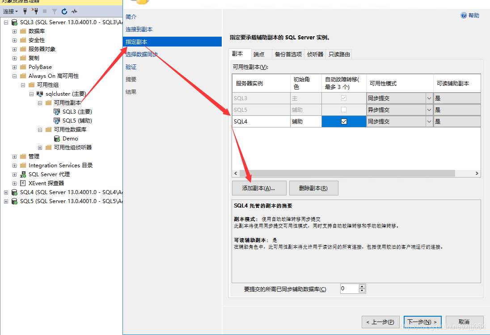Select the SQL4 server node icon
490x335 pixels.
point(14,192)
